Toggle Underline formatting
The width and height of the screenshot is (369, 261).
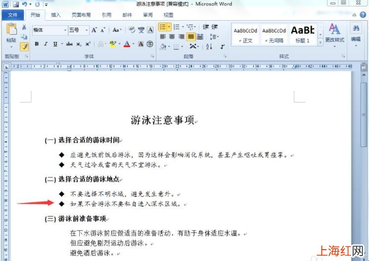pyautogui.click(x=55, y=44)
